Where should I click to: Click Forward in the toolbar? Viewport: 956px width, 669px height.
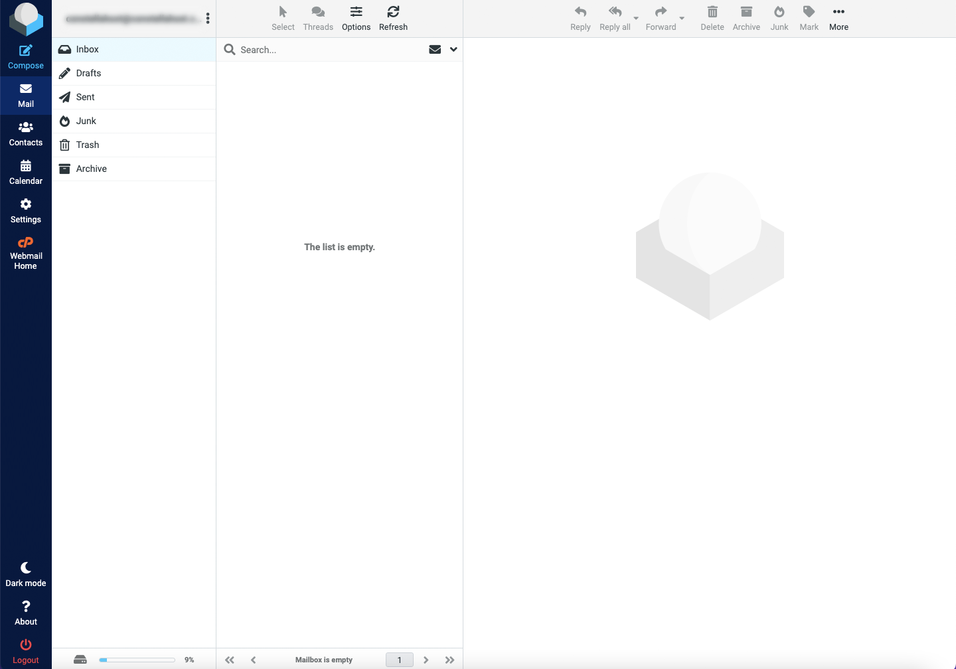[661, 19]
